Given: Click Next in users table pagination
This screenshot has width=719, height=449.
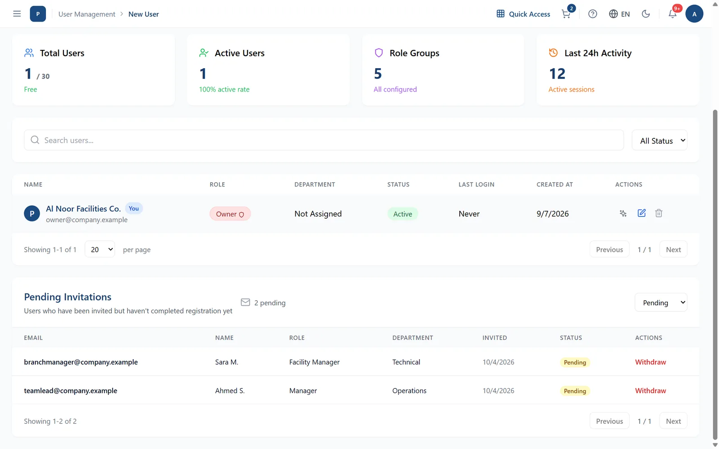Looking at the screenshot, I should click(x=673, y=249).
